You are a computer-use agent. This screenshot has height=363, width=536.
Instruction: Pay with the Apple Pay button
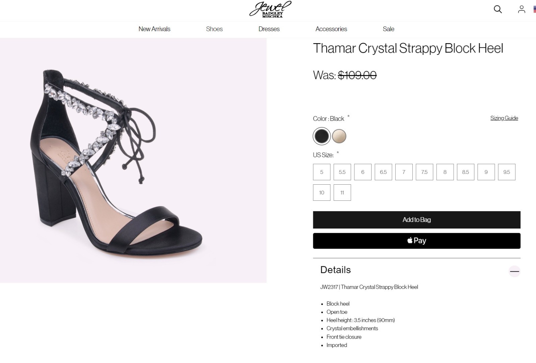[x=416, y=241]
